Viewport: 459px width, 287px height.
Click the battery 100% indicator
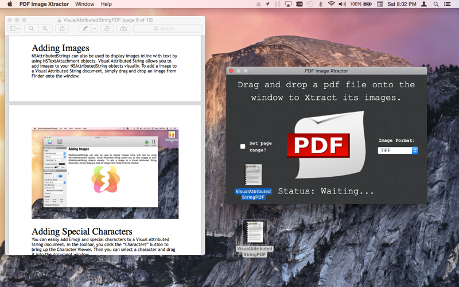(361, 4)
